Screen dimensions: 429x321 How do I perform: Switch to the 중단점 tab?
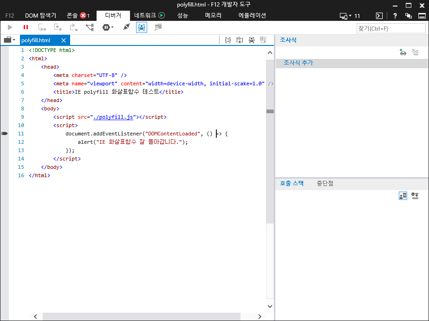pos(325,183)
